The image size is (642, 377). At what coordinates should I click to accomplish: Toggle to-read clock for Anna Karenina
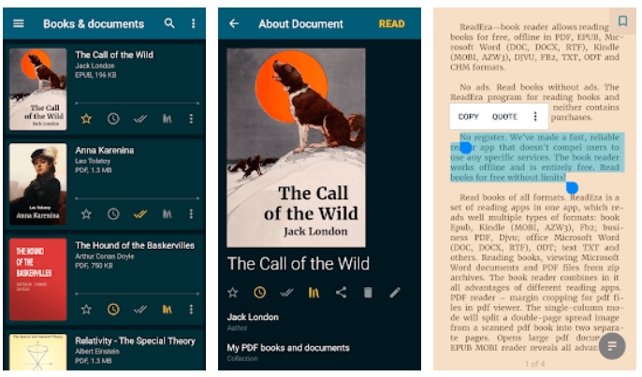coord(113,214)
